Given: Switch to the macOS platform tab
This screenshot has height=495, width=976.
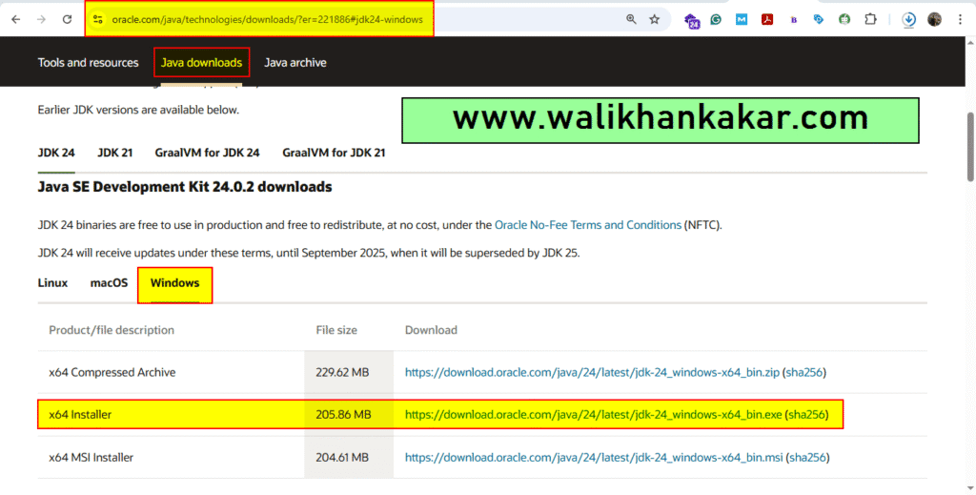Looking at the screenshot, I should 109,283.
